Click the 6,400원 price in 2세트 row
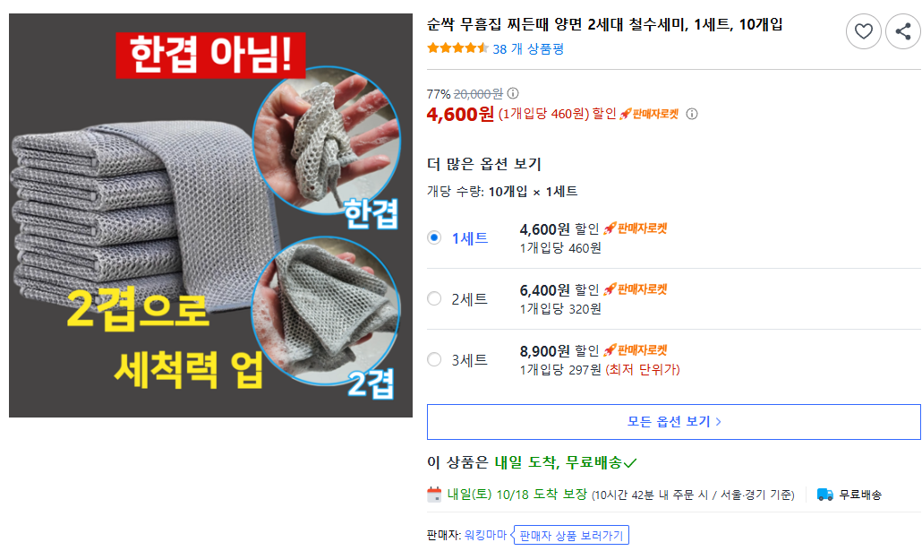Screen dimensions: 922x551 [544, 290]
